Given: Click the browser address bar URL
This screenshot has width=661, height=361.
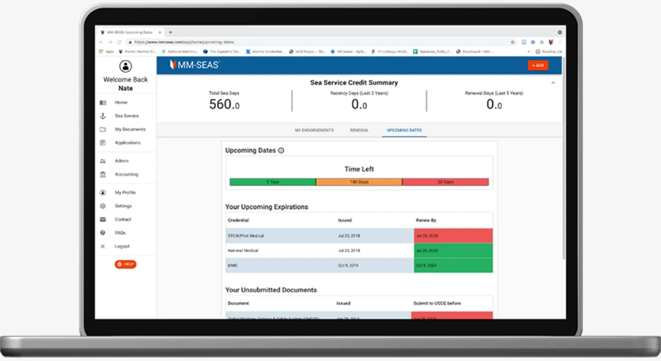Looking at the screenshot, I should click(184, 42).
